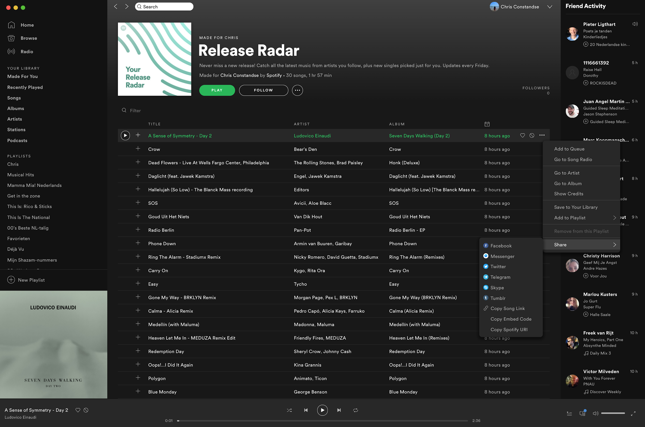Viewport: 645px width, 427px height.
Task: Open the Podcasts library section
Action: tap(17, 141)
